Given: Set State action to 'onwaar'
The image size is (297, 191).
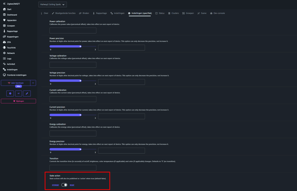Looking at the screenshot, I should [55, 185].
